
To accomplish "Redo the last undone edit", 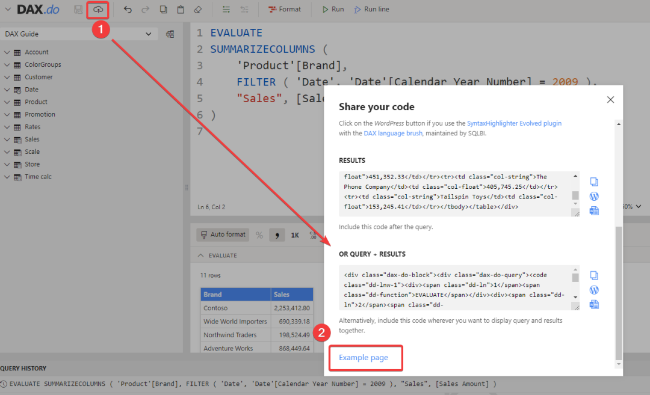I will [145, 9].
